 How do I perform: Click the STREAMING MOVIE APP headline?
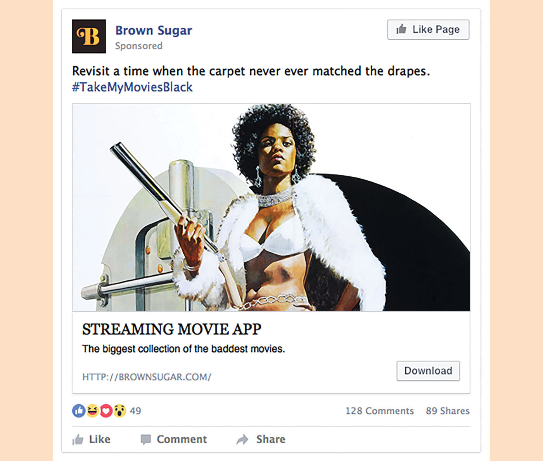171,329
